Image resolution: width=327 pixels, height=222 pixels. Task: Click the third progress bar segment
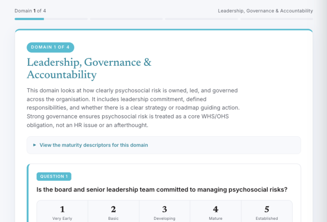[201, 19]
